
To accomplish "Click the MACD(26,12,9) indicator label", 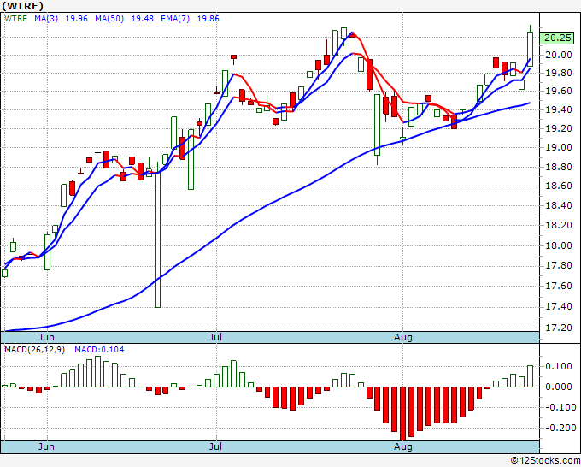I will pyautogui.click(x=34, y=350).
